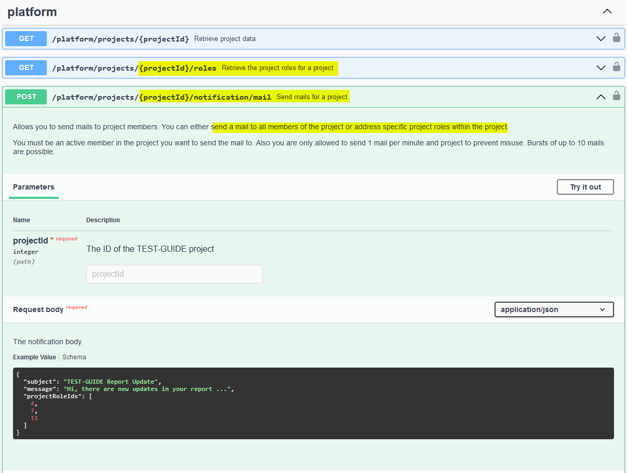Expand the project roles endpoint with its arrow
The width and height of the screenshot is (627, 473).
click(x=601, y=67)
